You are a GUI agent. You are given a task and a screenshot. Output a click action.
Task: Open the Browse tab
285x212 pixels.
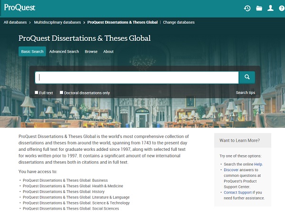click(x=91, y=52)
